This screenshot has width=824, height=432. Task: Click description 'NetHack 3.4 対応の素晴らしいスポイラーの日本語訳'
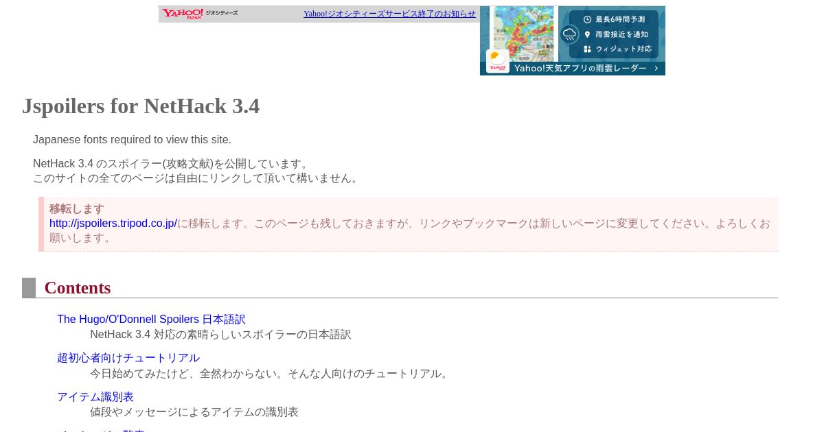pos(220,335)
